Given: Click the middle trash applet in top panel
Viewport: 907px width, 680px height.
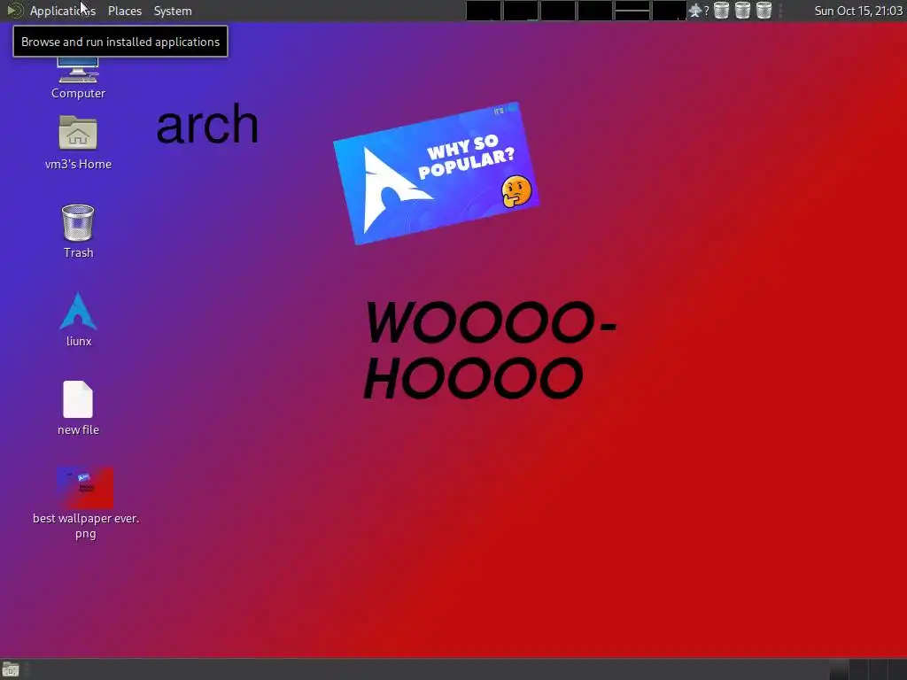Looking at the screenshot, I should point(743,11).
